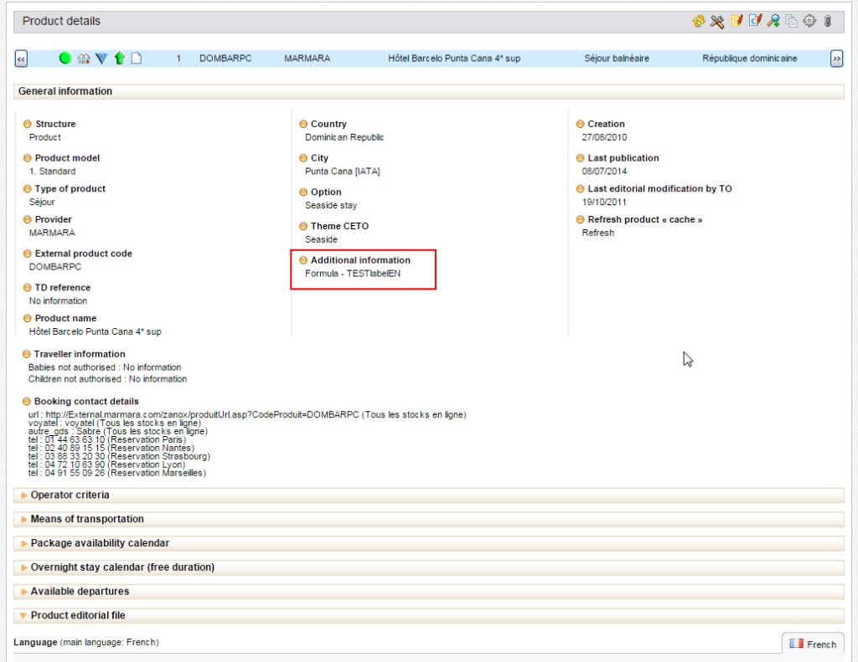Collapse the Product editorial file section
Image resolution: width=858 pixels, height=662 pixels.
(78, 616)
